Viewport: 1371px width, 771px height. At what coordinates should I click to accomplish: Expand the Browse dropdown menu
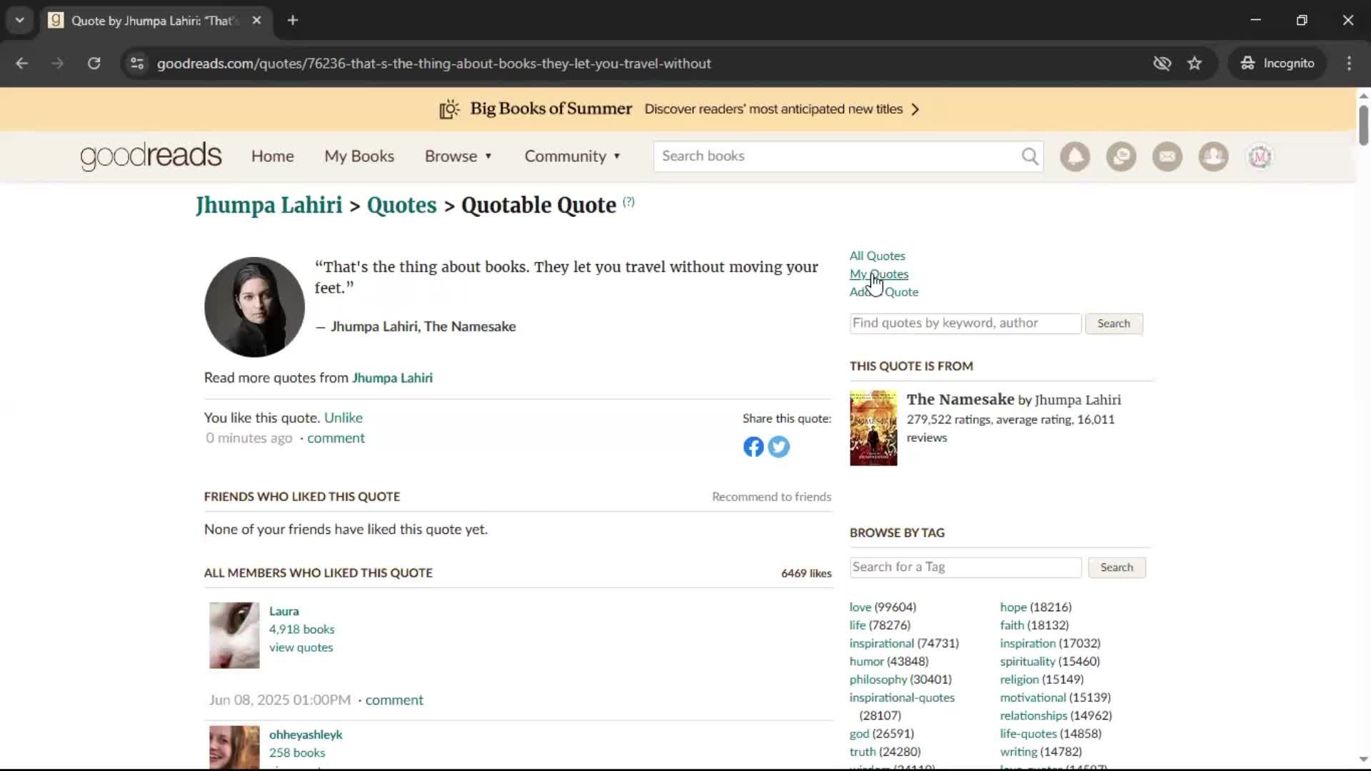point(458,156)
